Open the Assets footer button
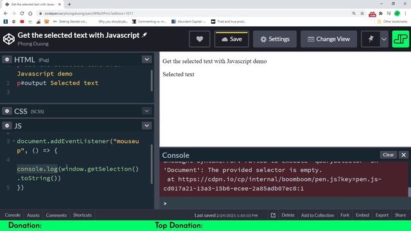 click(33, 215)
